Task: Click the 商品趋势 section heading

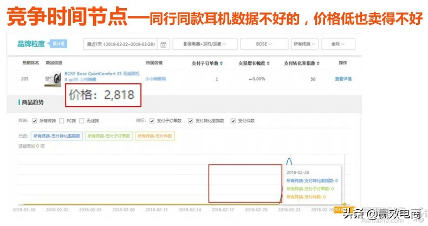Action: (33, 102)
